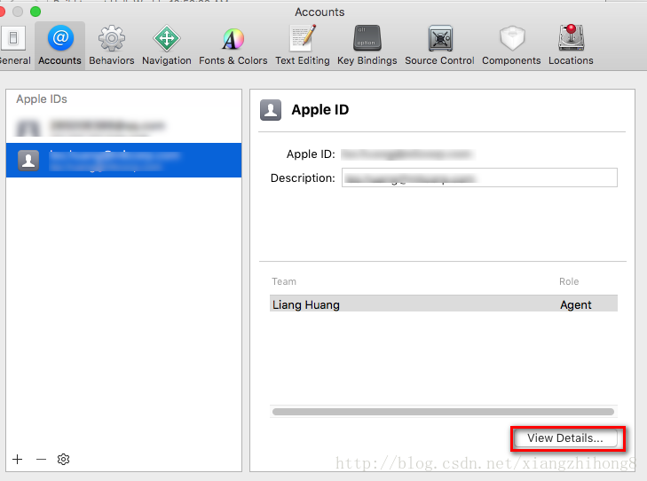This screenshot has width=647, height=481.
Task: Click the avatar icon of selected account
Action: (x=28, y=160)
